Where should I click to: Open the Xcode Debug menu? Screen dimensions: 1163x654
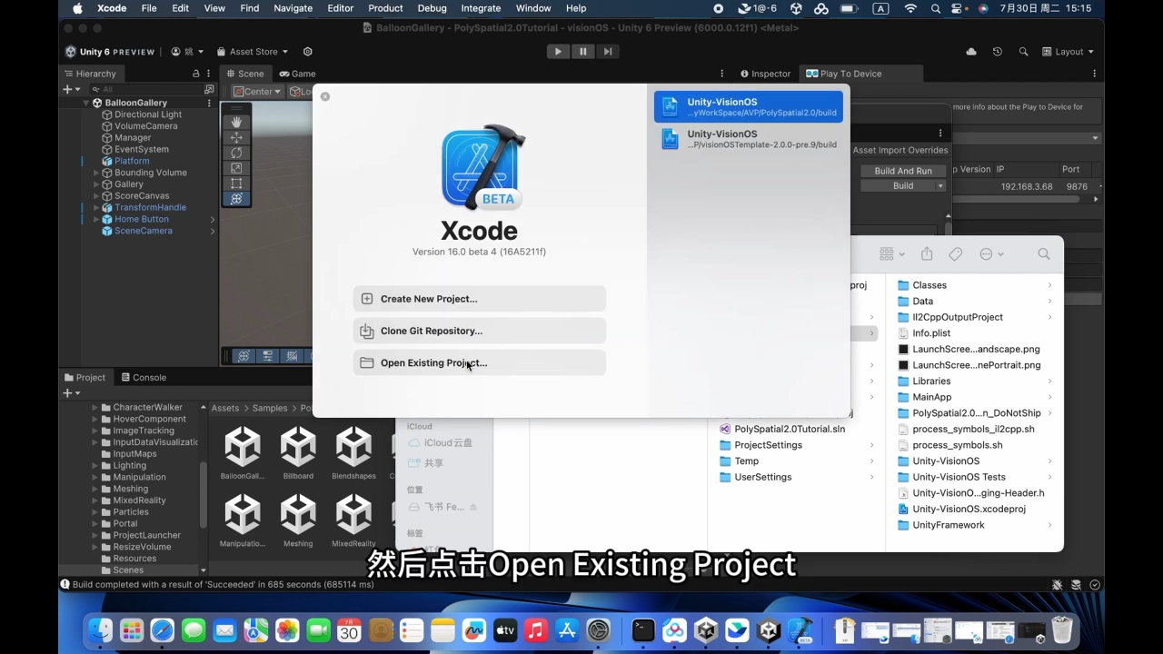click(x=432, y=8)
